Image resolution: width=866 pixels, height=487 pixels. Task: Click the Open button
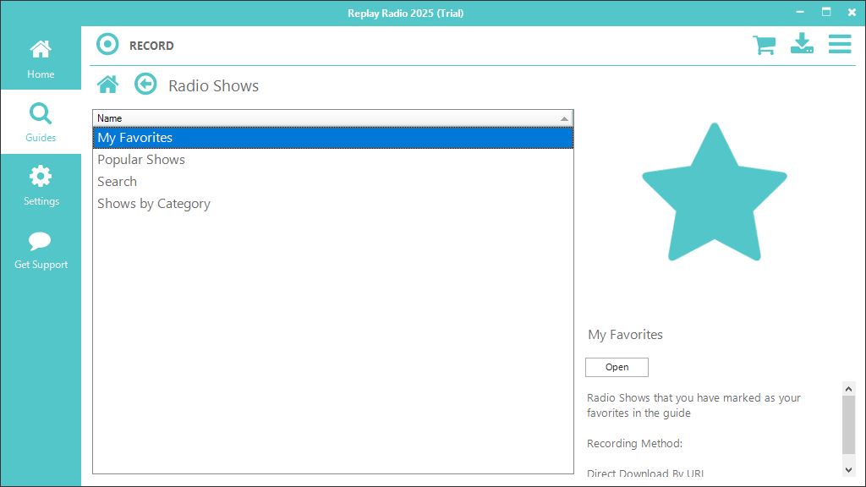coord(617,367)
